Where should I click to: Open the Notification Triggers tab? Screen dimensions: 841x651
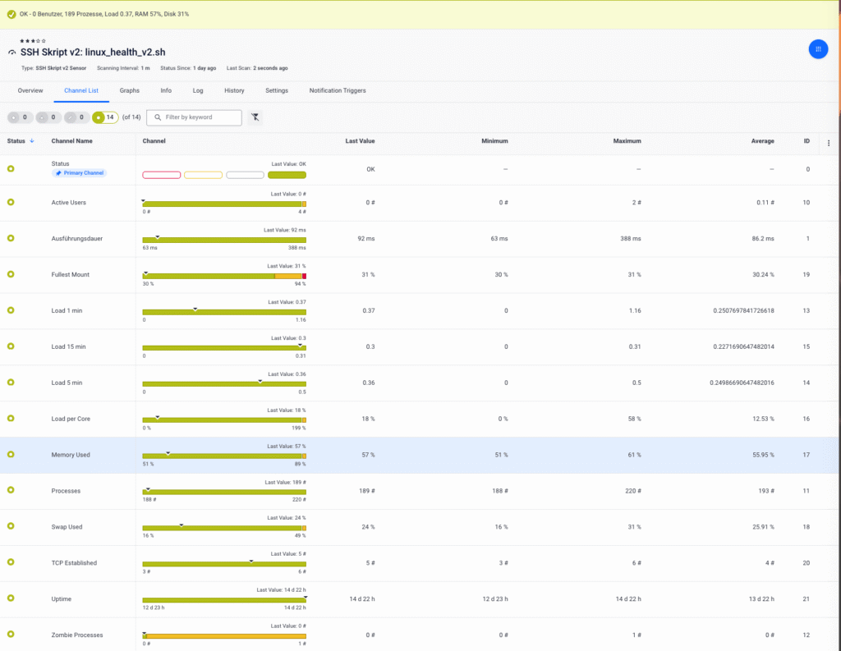coord(338,90)
